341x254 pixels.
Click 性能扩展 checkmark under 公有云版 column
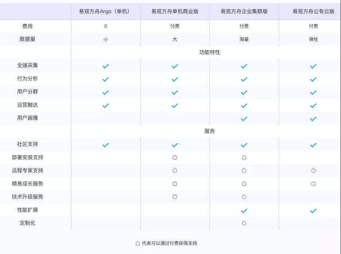coord(313,211)
